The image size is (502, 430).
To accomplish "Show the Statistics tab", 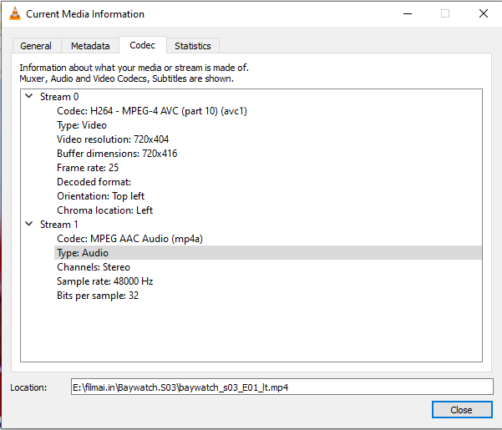I will pyautogui.click(x=193, y=46).
